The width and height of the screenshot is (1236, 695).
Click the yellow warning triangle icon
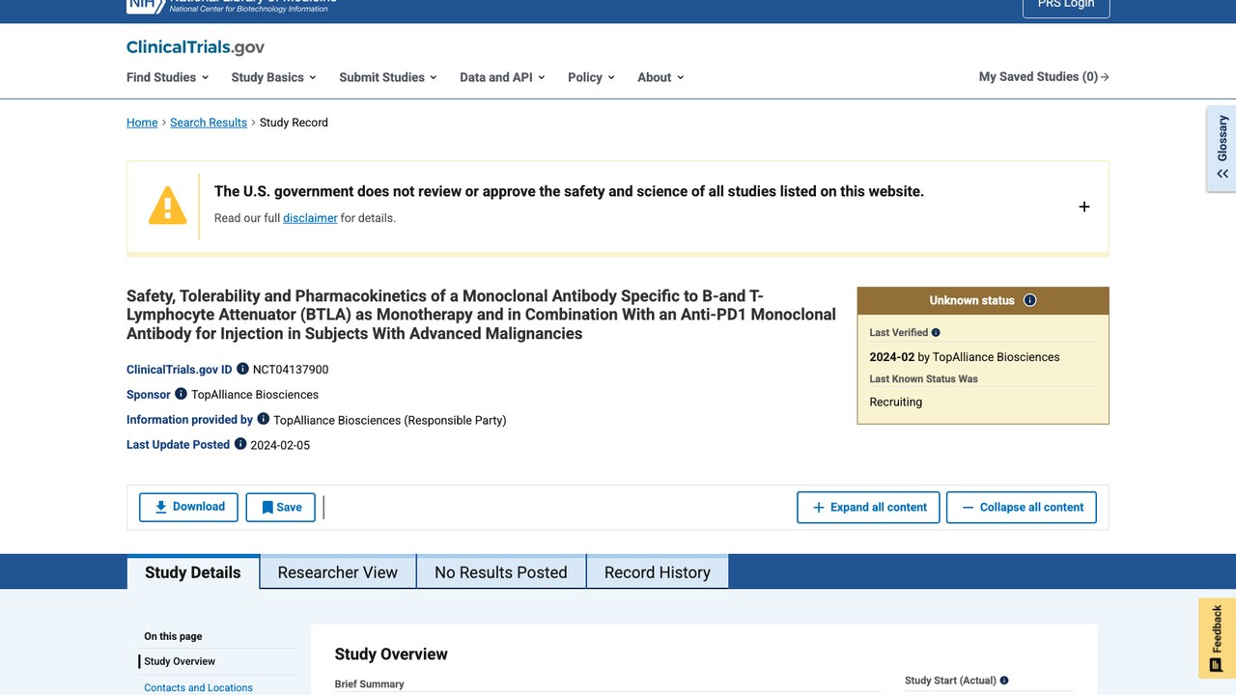[167, 206]
